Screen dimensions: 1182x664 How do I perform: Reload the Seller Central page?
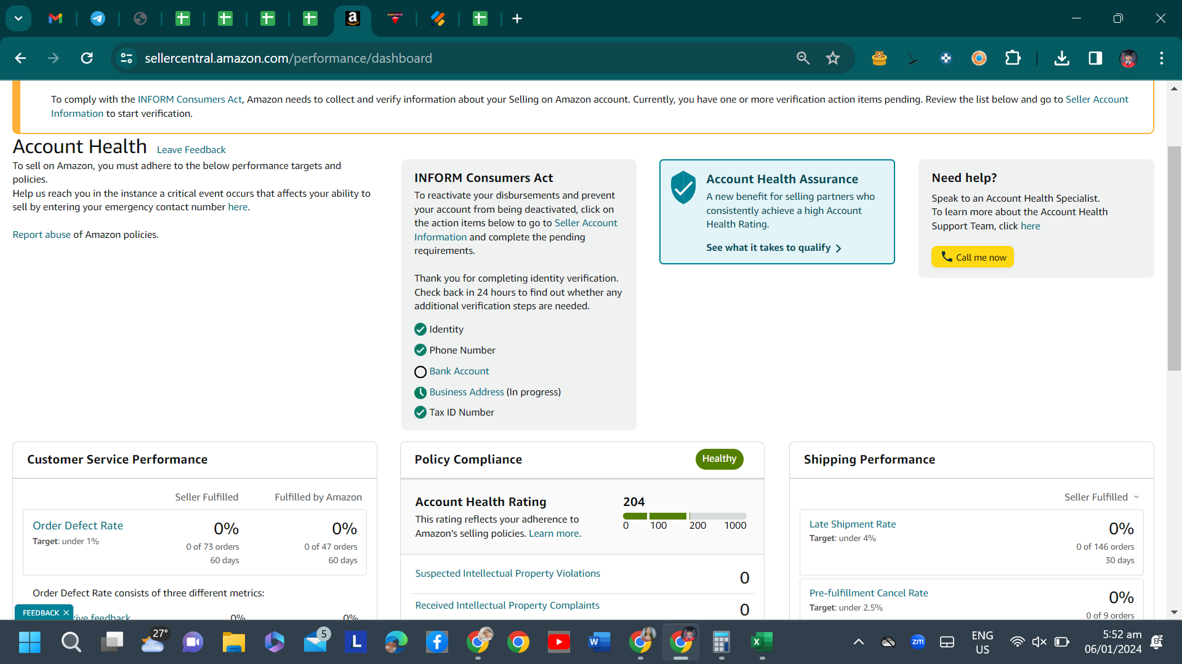click(x=87, y=58)
